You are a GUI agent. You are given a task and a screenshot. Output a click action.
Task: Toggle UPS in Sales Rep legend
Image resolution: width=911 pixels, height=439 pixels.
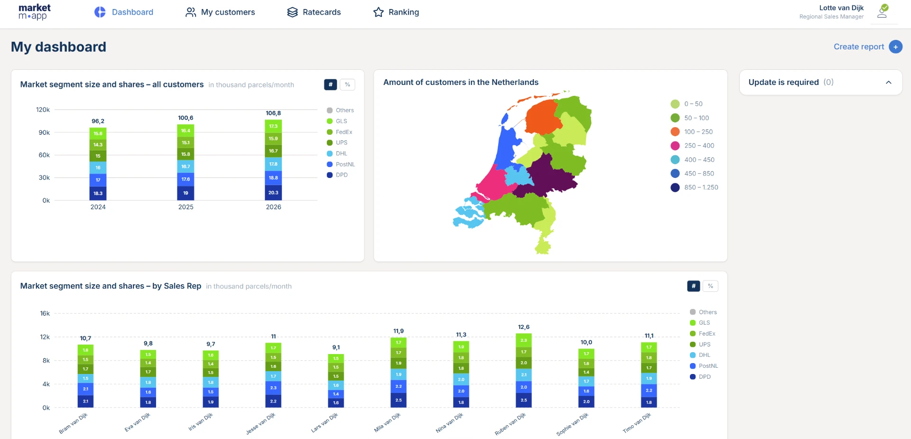click(x=700, y=344)
